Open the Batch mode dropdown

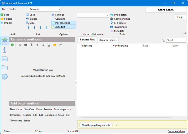click(45, 9)
